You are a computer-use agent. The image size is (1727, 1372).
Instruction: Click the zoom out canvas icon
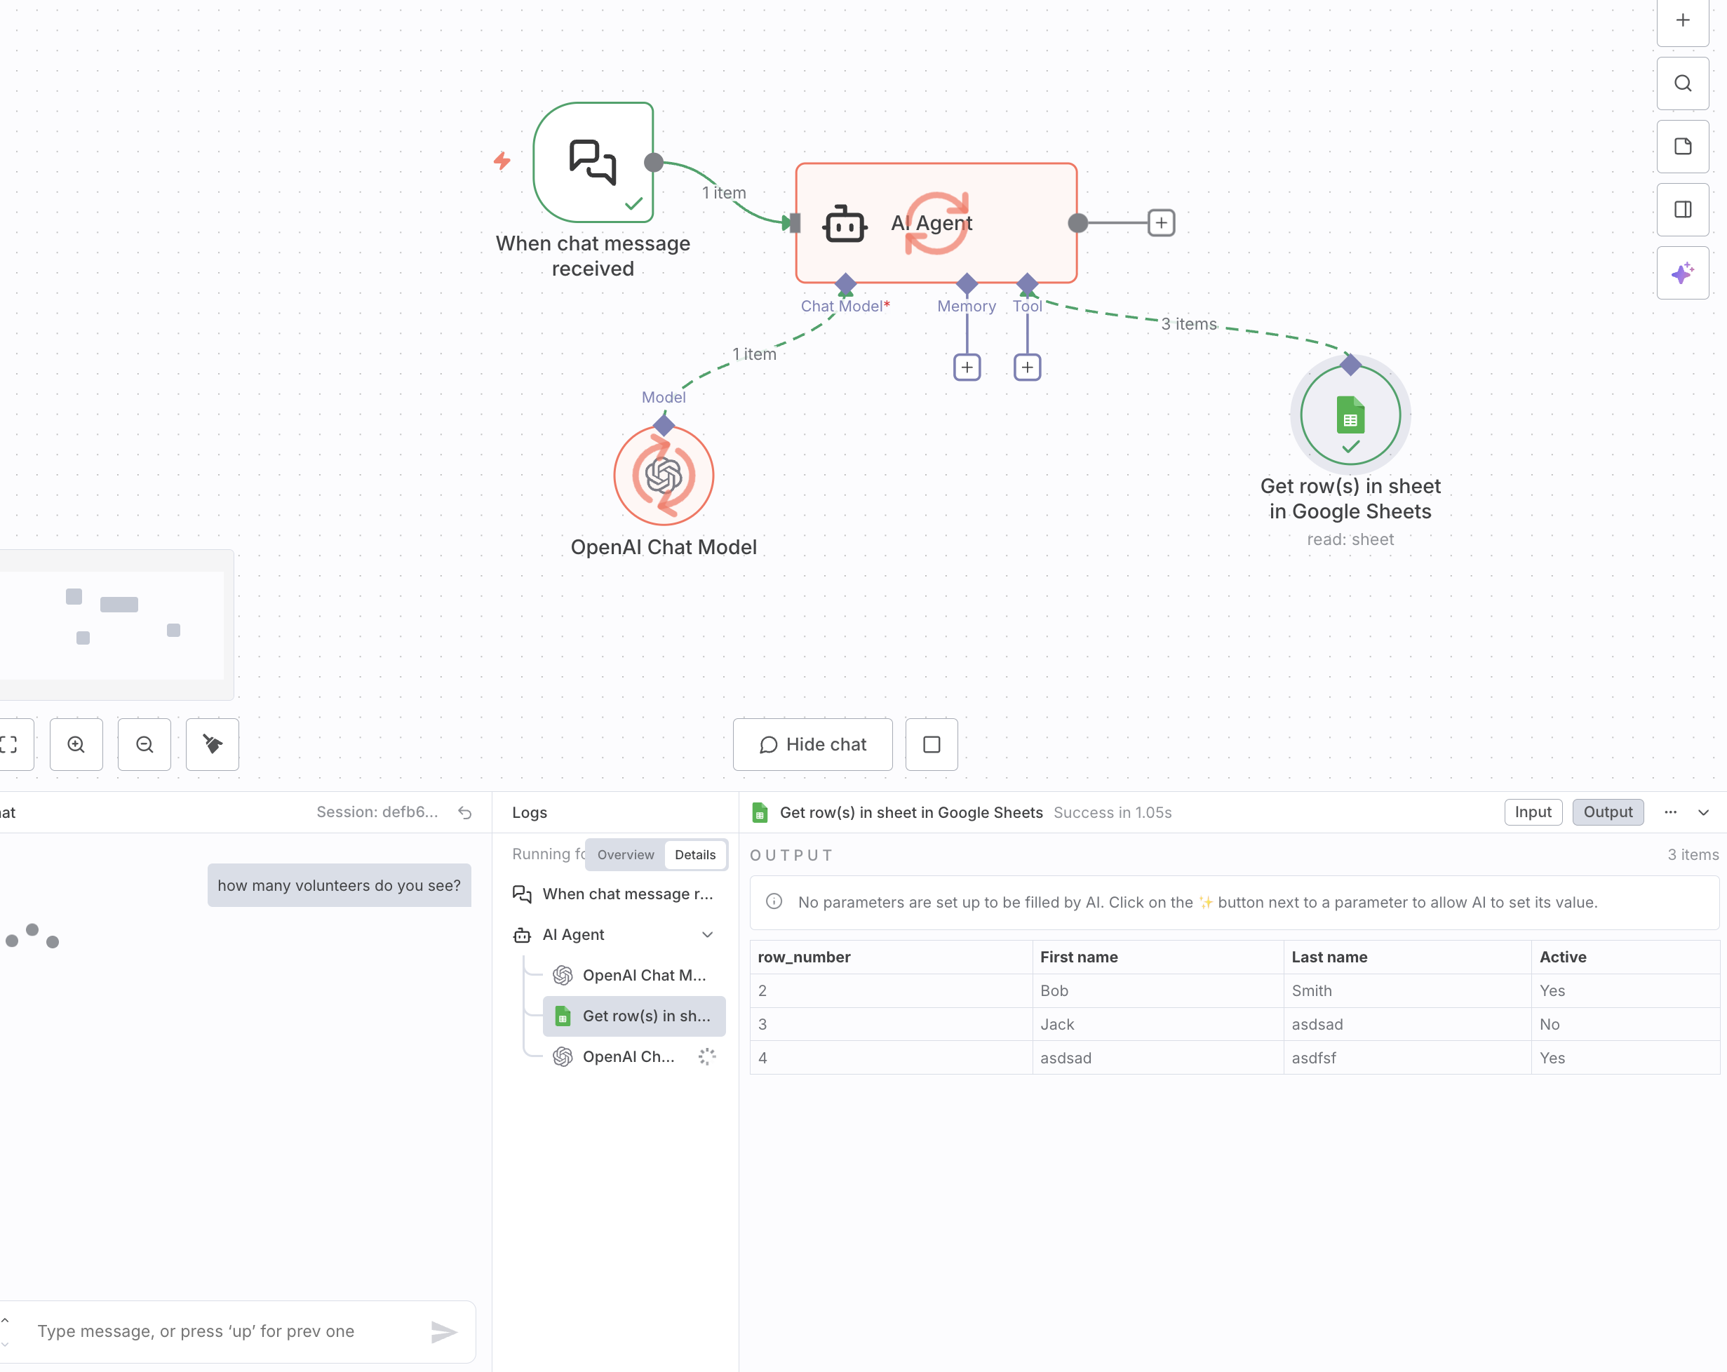145,744
